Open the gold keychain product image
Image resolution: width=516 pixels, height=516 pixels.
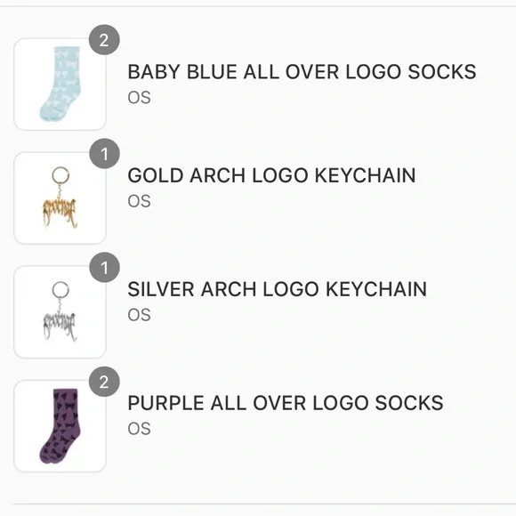pos(60,198)
